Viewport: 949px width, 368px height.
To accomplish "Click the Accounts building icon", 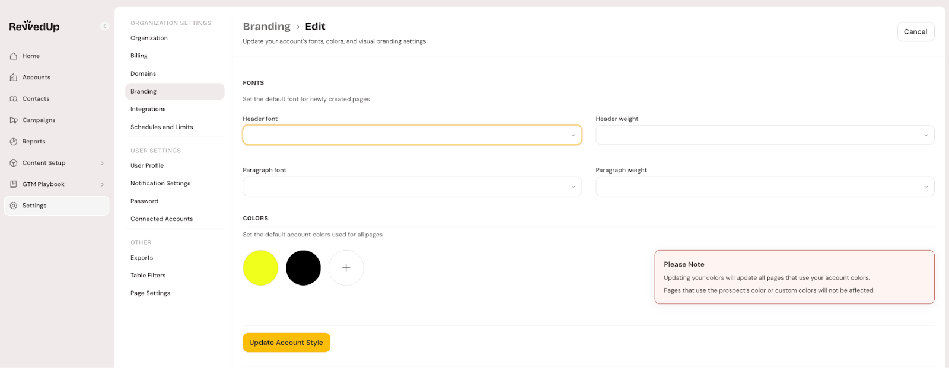I will (14, 78).
